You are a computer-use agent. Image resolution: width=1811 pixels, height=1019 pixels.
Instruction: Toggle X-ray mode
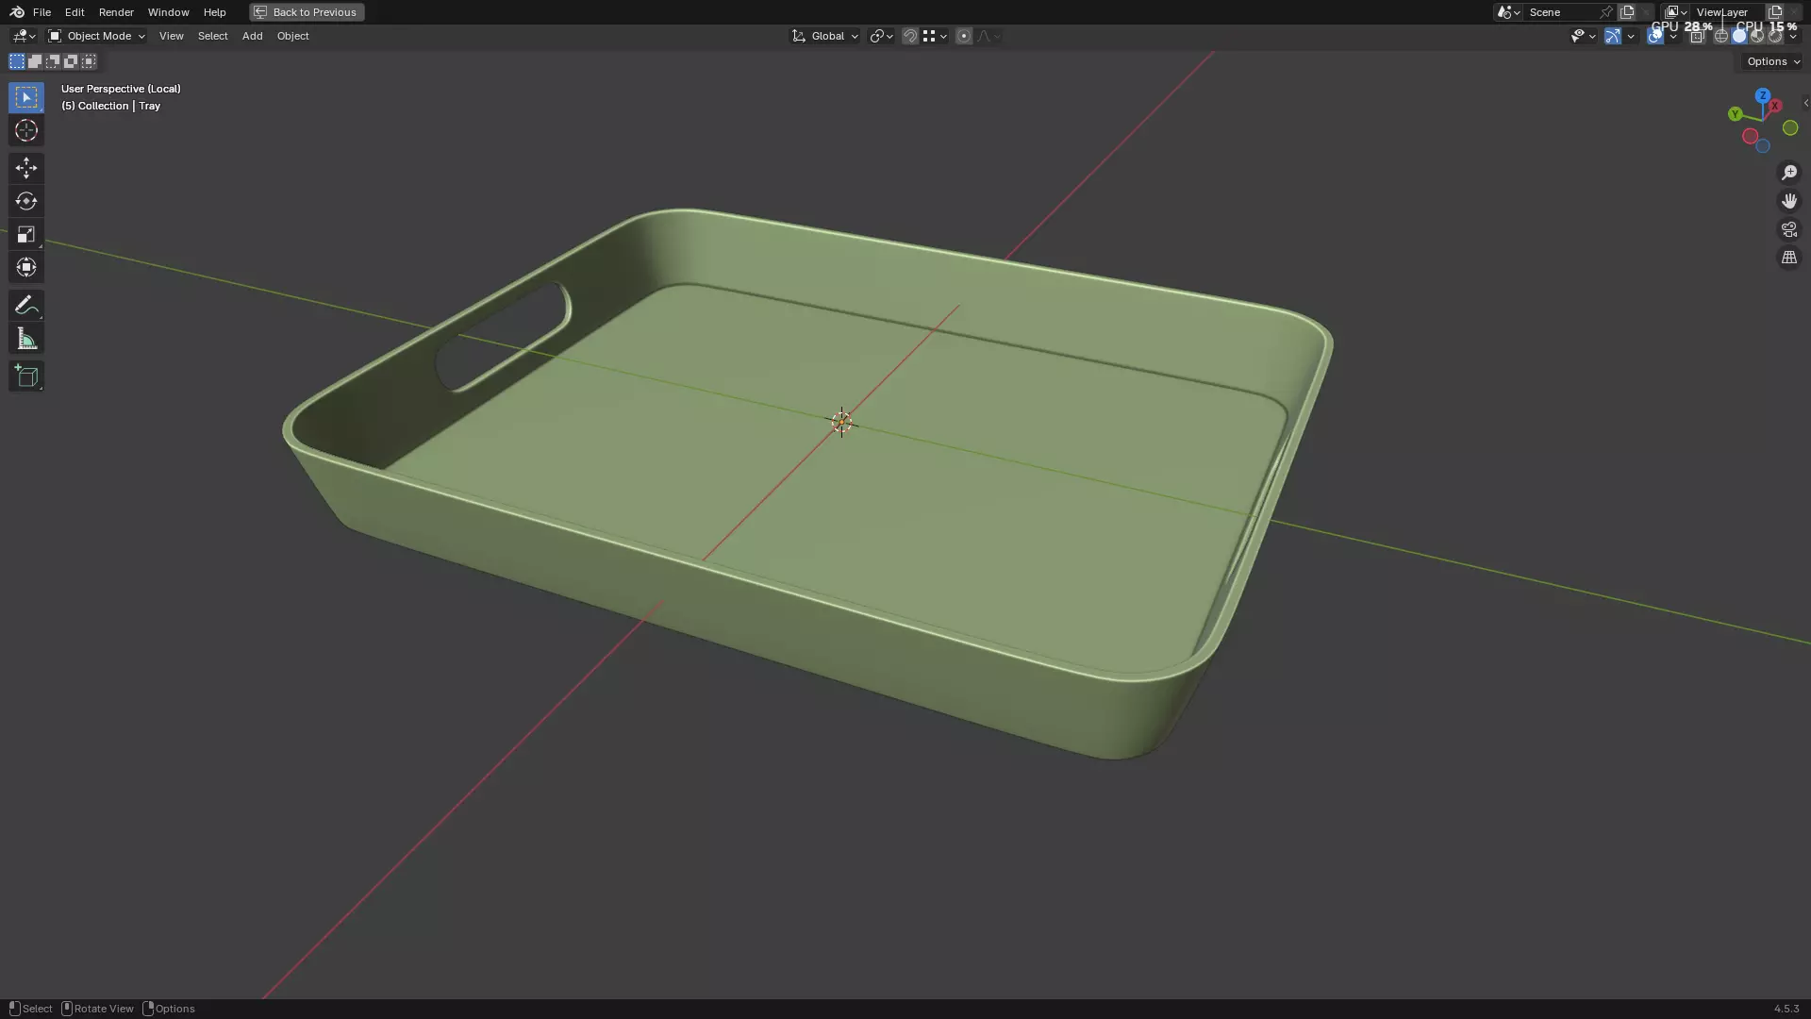tap(1697, 36)
